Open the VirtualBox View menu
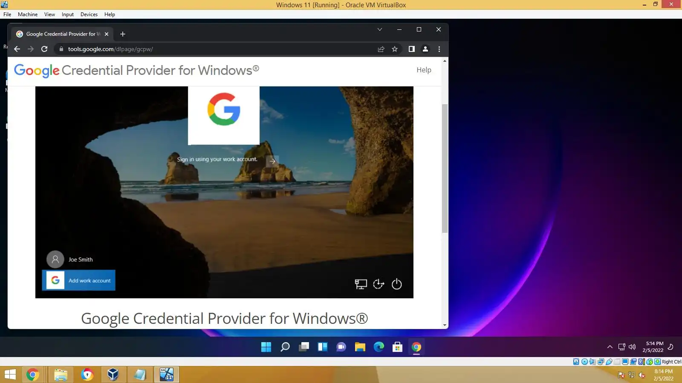The width and height of the screenshot is (682, 383). point(49,14)
